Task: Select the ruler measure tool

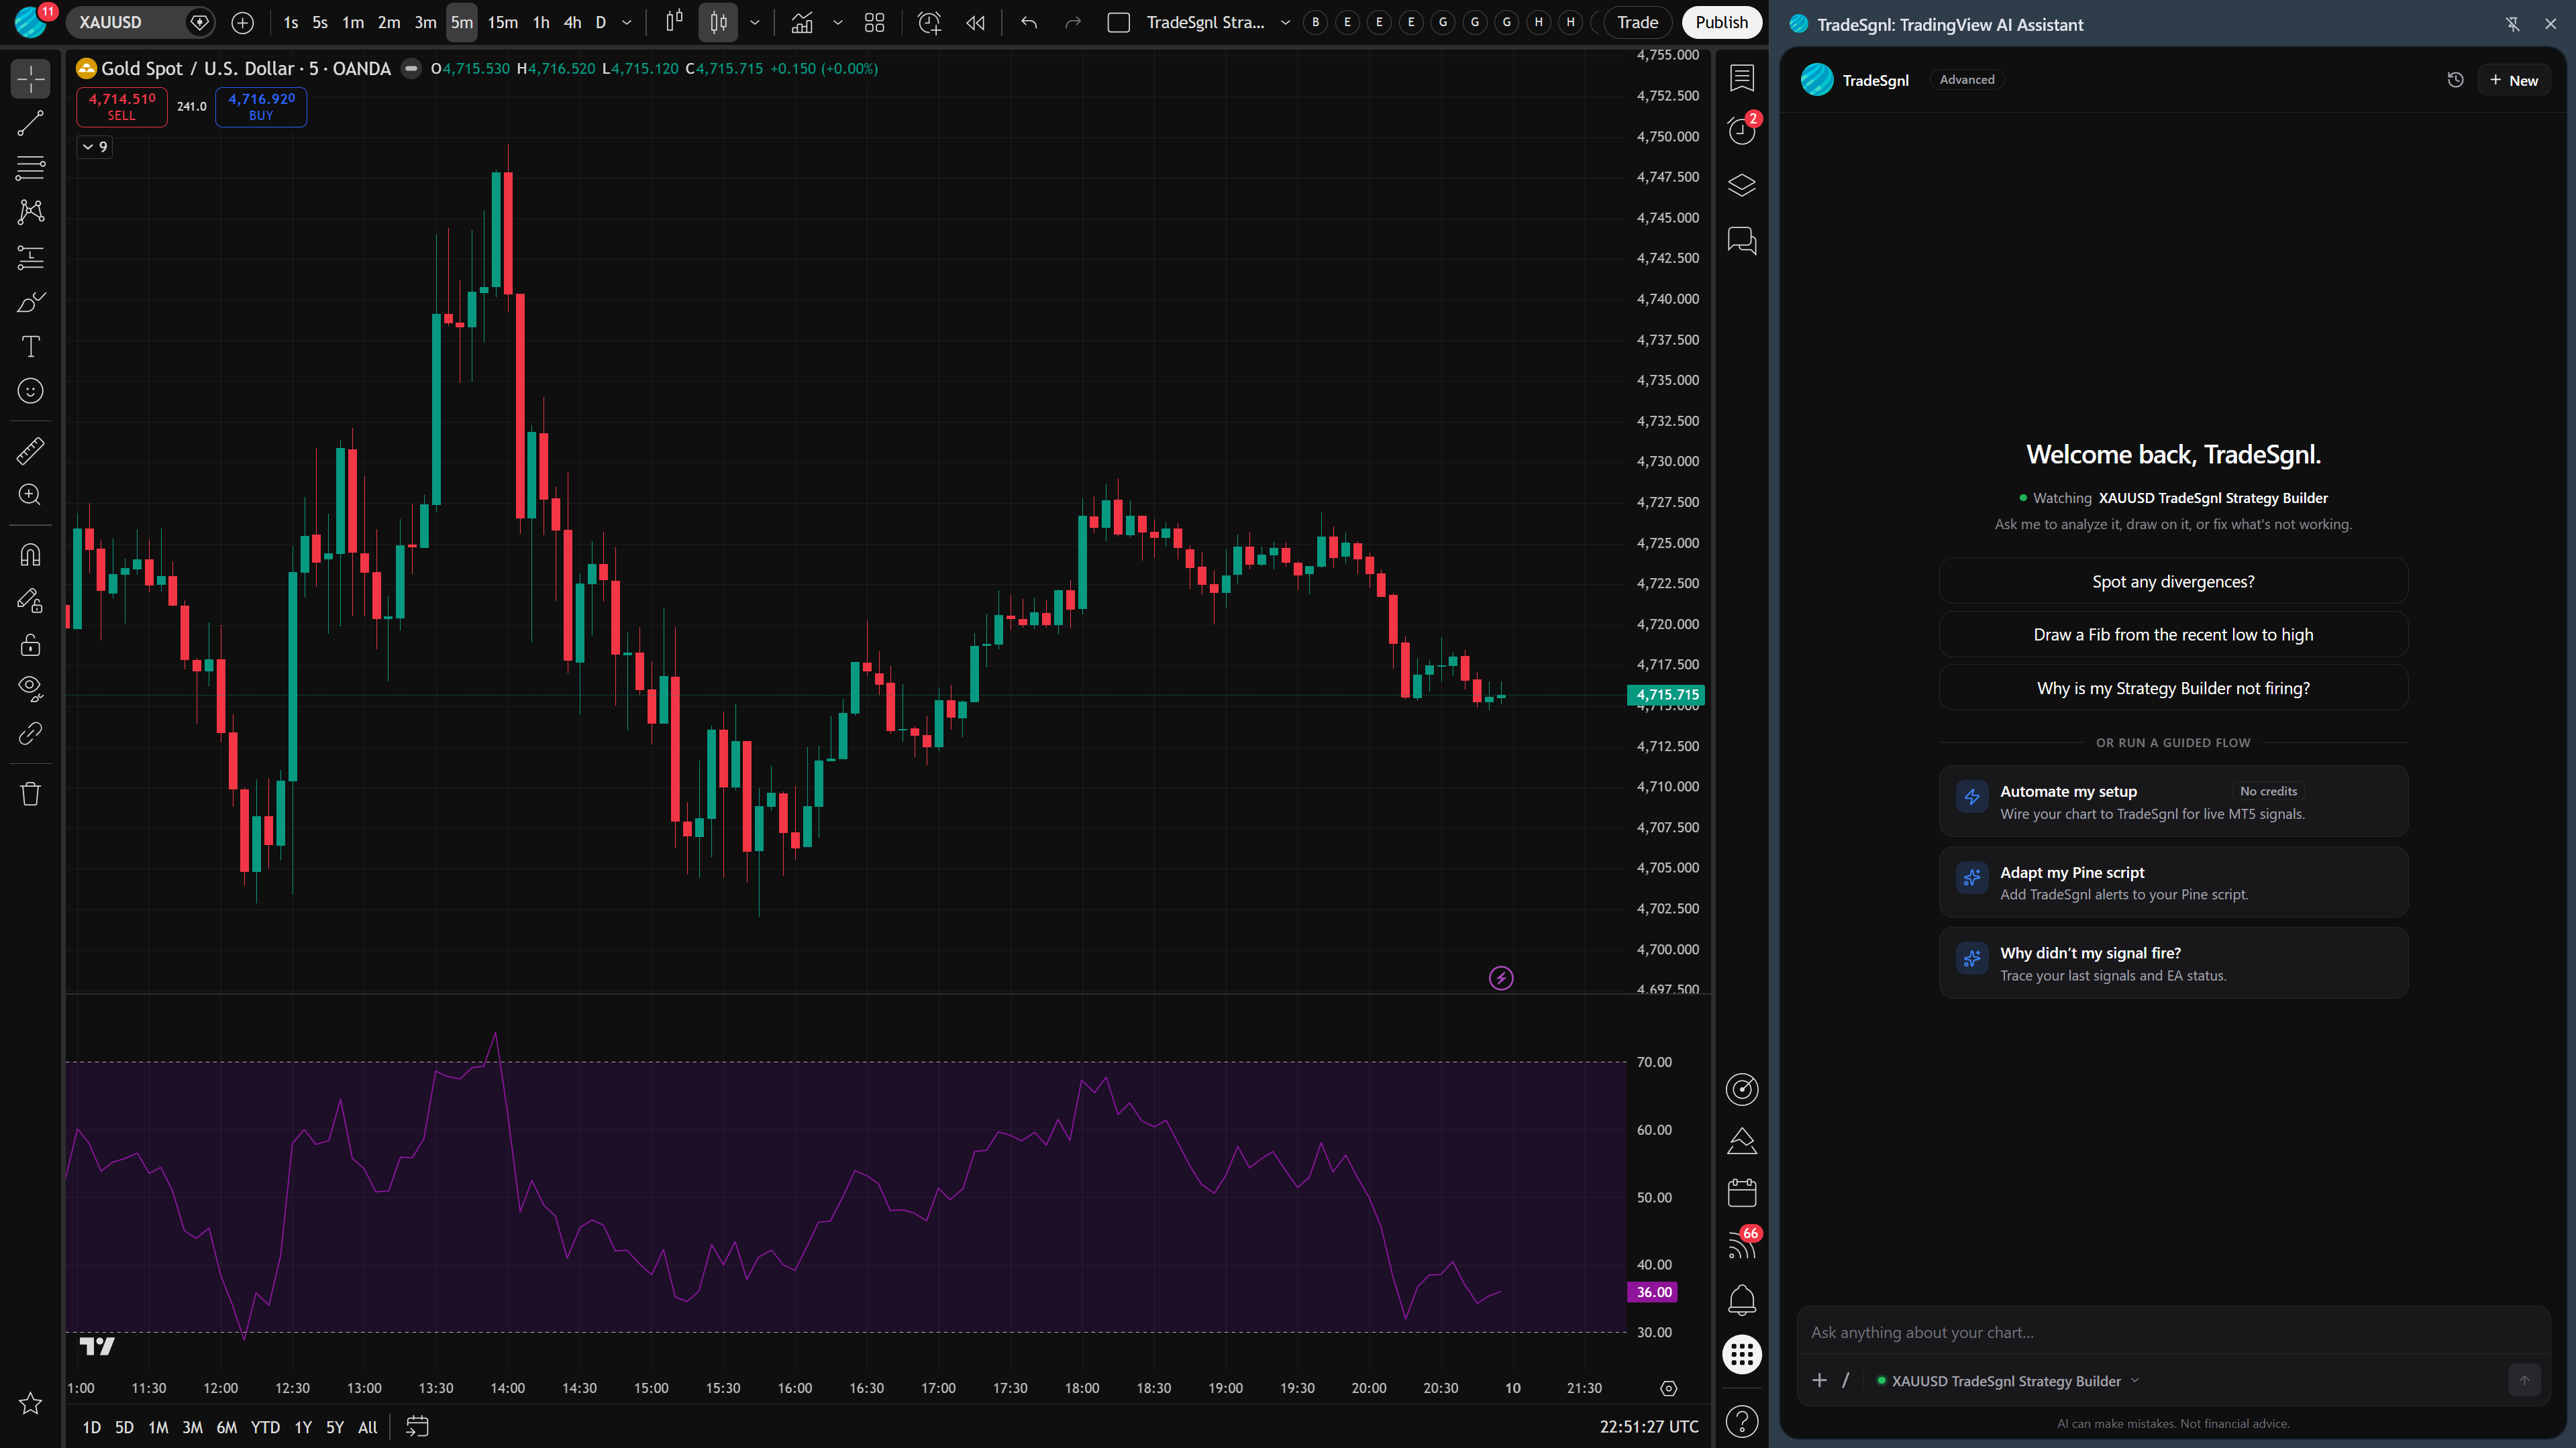Action: click(x=30, y=451)
